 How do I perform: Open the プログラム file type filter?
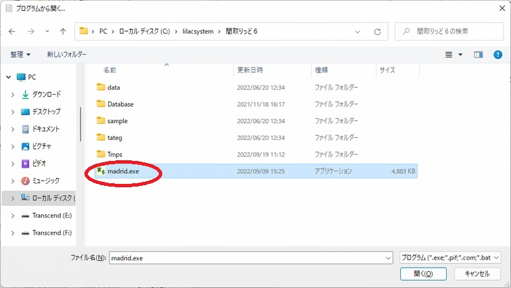coord(450,258)
